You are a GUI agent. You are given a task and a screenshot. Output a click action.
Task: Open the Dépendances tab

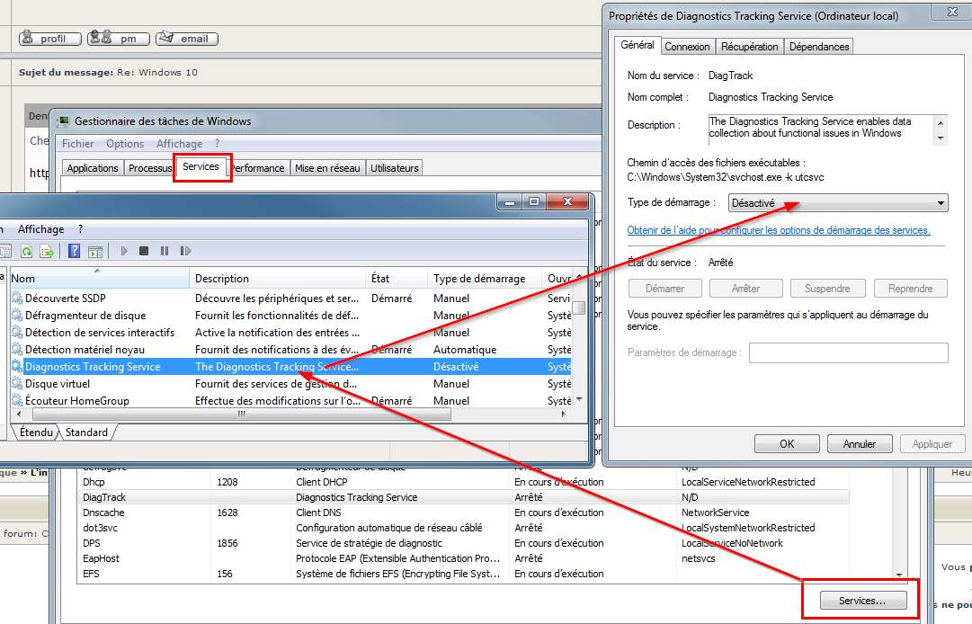coord(819,47)
